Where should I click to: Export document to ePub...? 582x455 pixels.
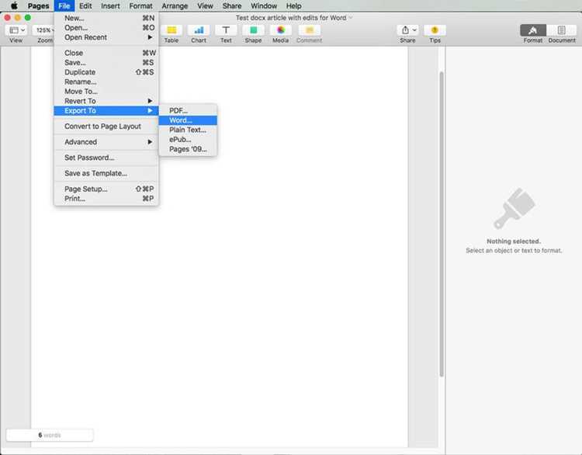[188, 140]
